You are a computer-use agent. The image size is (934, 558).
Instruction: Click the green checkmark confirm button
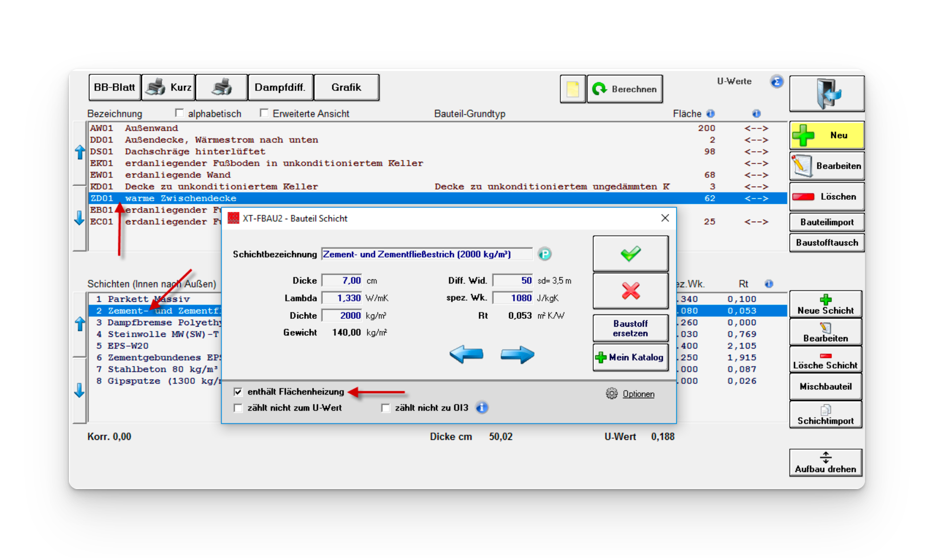pyautogui.click(x=630, y=254)
